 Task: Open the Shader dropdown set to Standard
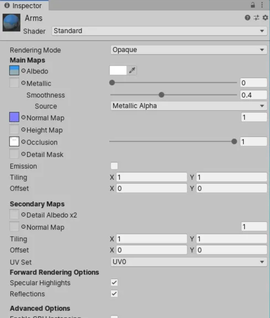(x=159, y=31)
